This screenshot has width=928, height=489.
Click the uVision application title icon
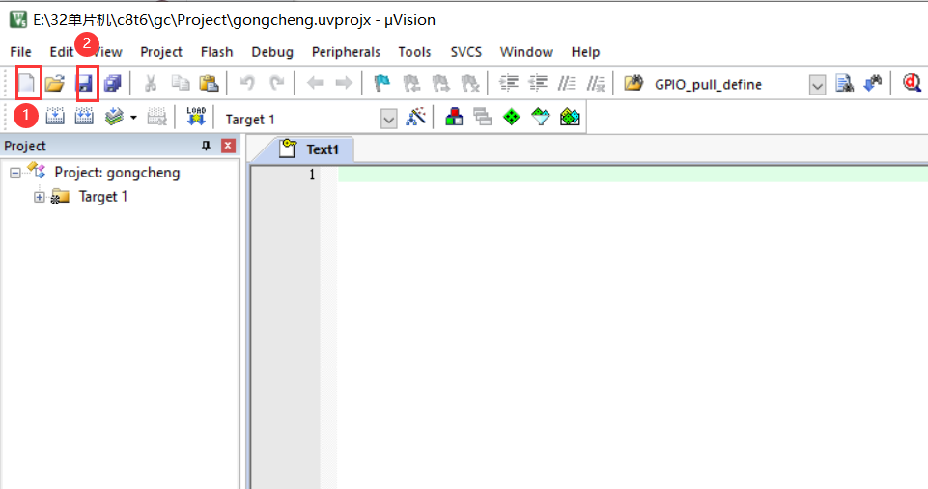coord(18,19)
